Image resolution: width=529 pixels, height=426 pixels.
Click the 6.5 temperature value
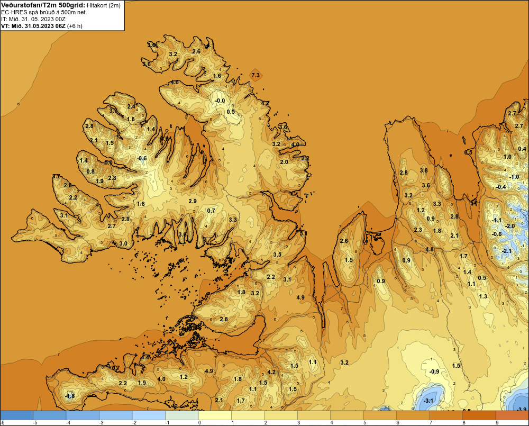click(468, 152)
